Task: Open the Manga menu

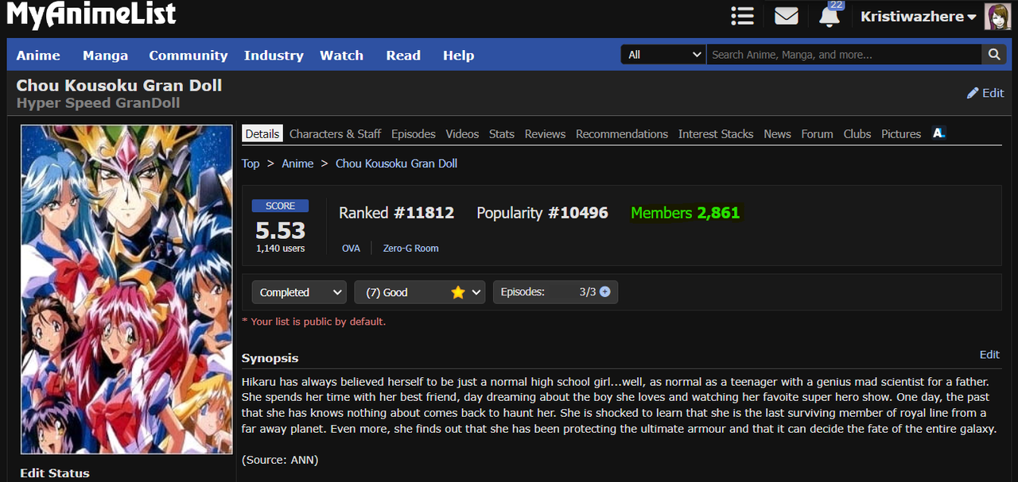Action: click(105, 55)
